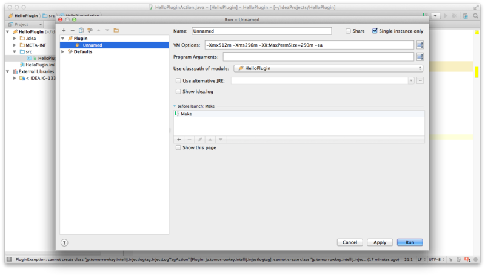Select the Plugin node in configurations tree
Screen dimensions: 485x278
[x=81, y=39]
